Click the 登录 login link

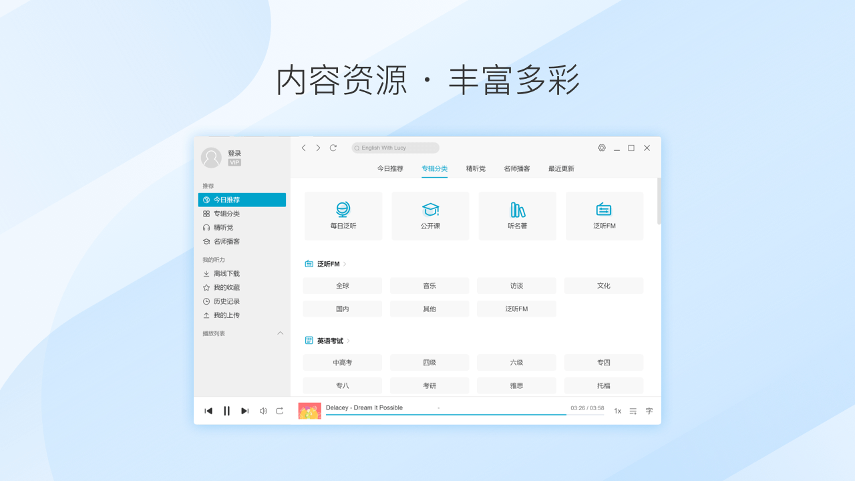coord(234,154)
